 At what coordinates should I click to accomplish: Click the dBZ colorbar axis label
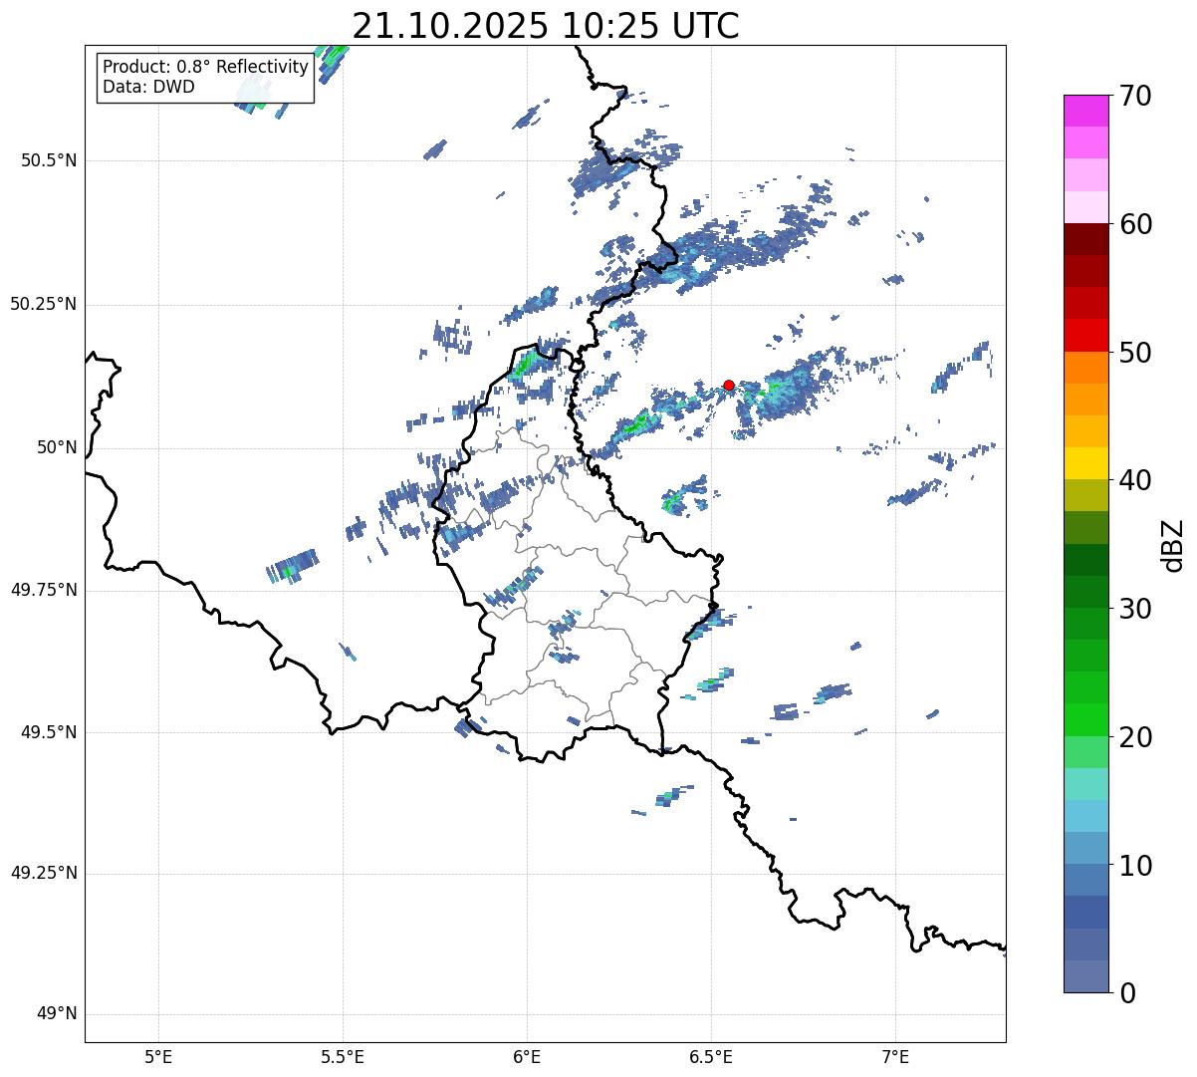[x=1174, y=544]
